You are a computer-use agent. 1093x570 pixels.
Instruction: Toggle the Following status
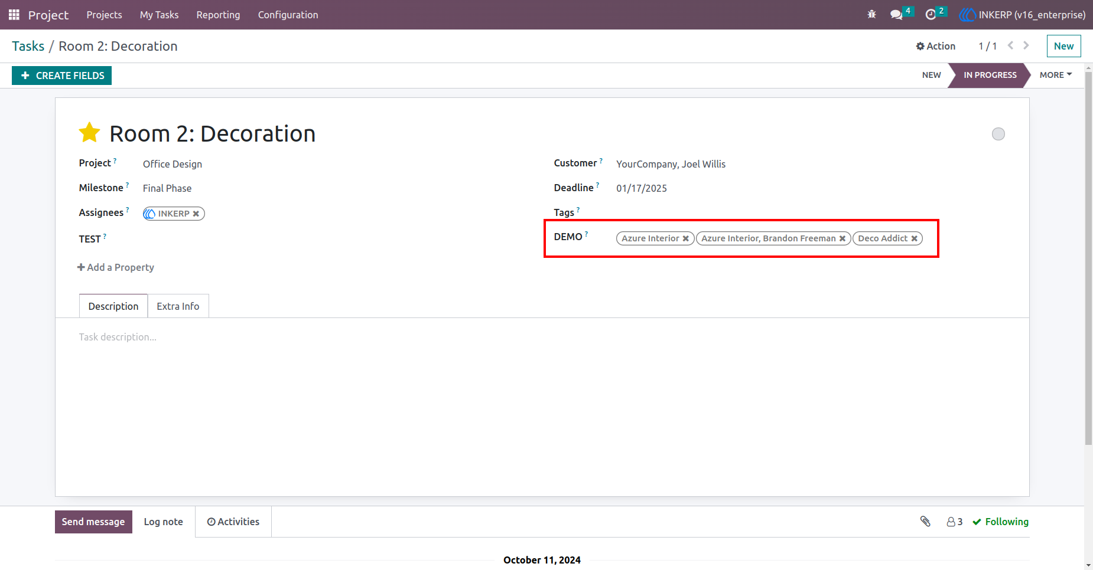(1000, 522)
